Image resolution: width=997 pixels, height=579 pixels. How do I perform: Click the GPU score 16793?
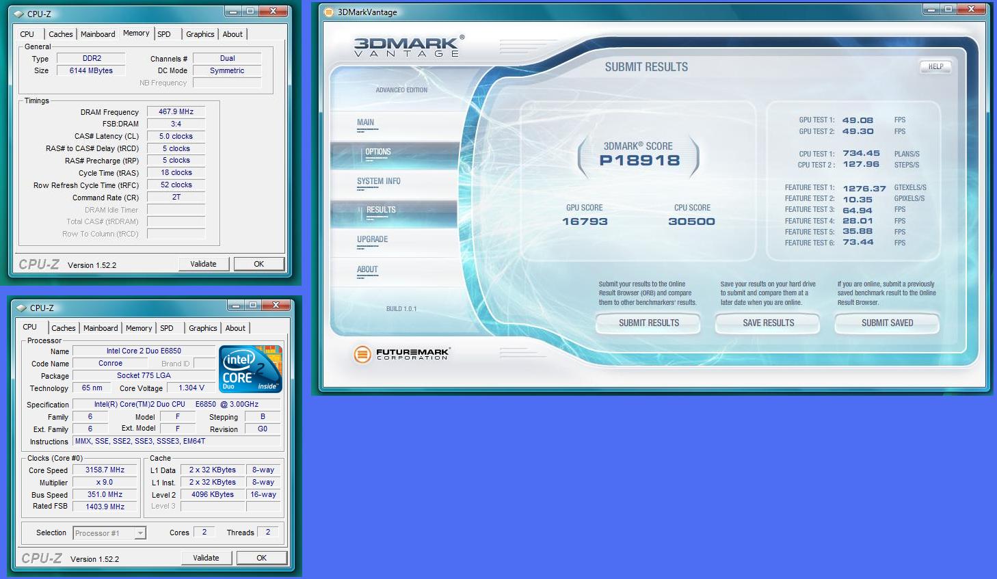[x=585, y=221]
